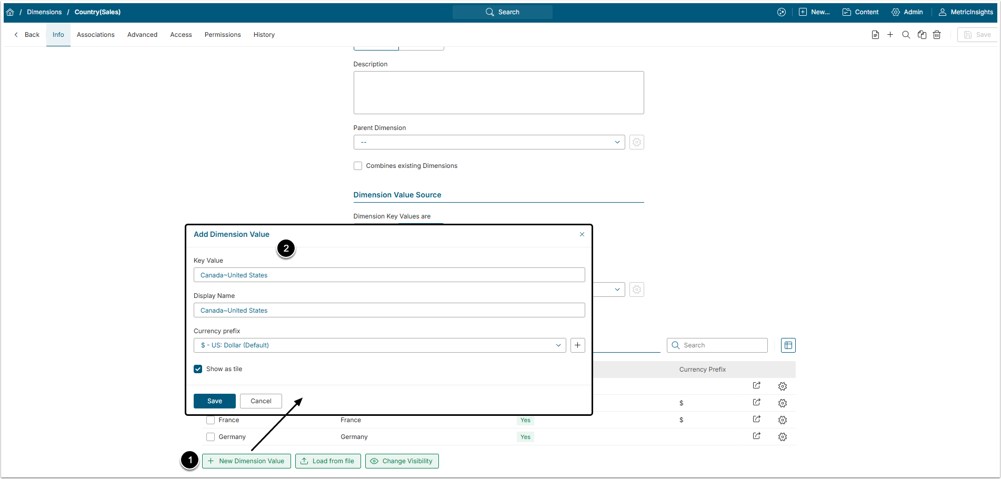Click the edit icon in France row
The height and width of the screenshot is (479, 1001).
point(756,420)
